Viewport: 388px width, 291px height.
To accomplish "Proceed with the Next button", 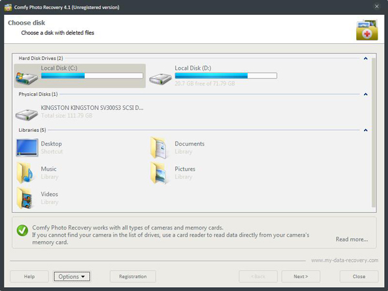I will [x=301, y=276].
